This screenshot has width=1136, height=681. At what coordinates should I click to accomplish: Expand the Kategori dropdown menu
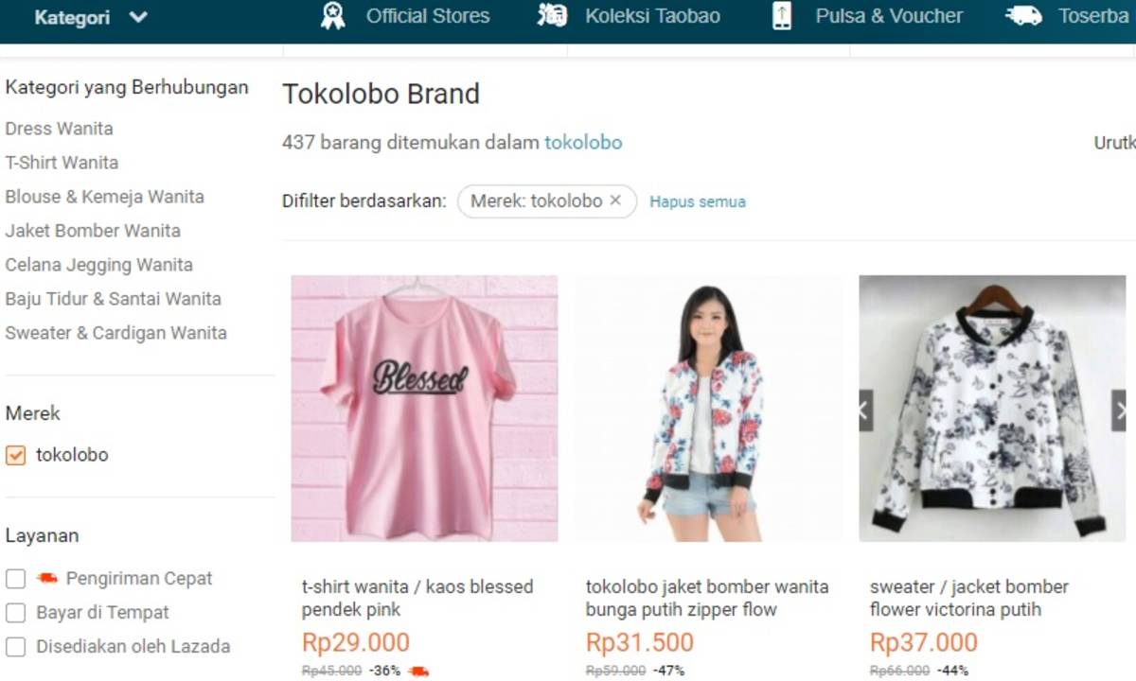[91, 17]
